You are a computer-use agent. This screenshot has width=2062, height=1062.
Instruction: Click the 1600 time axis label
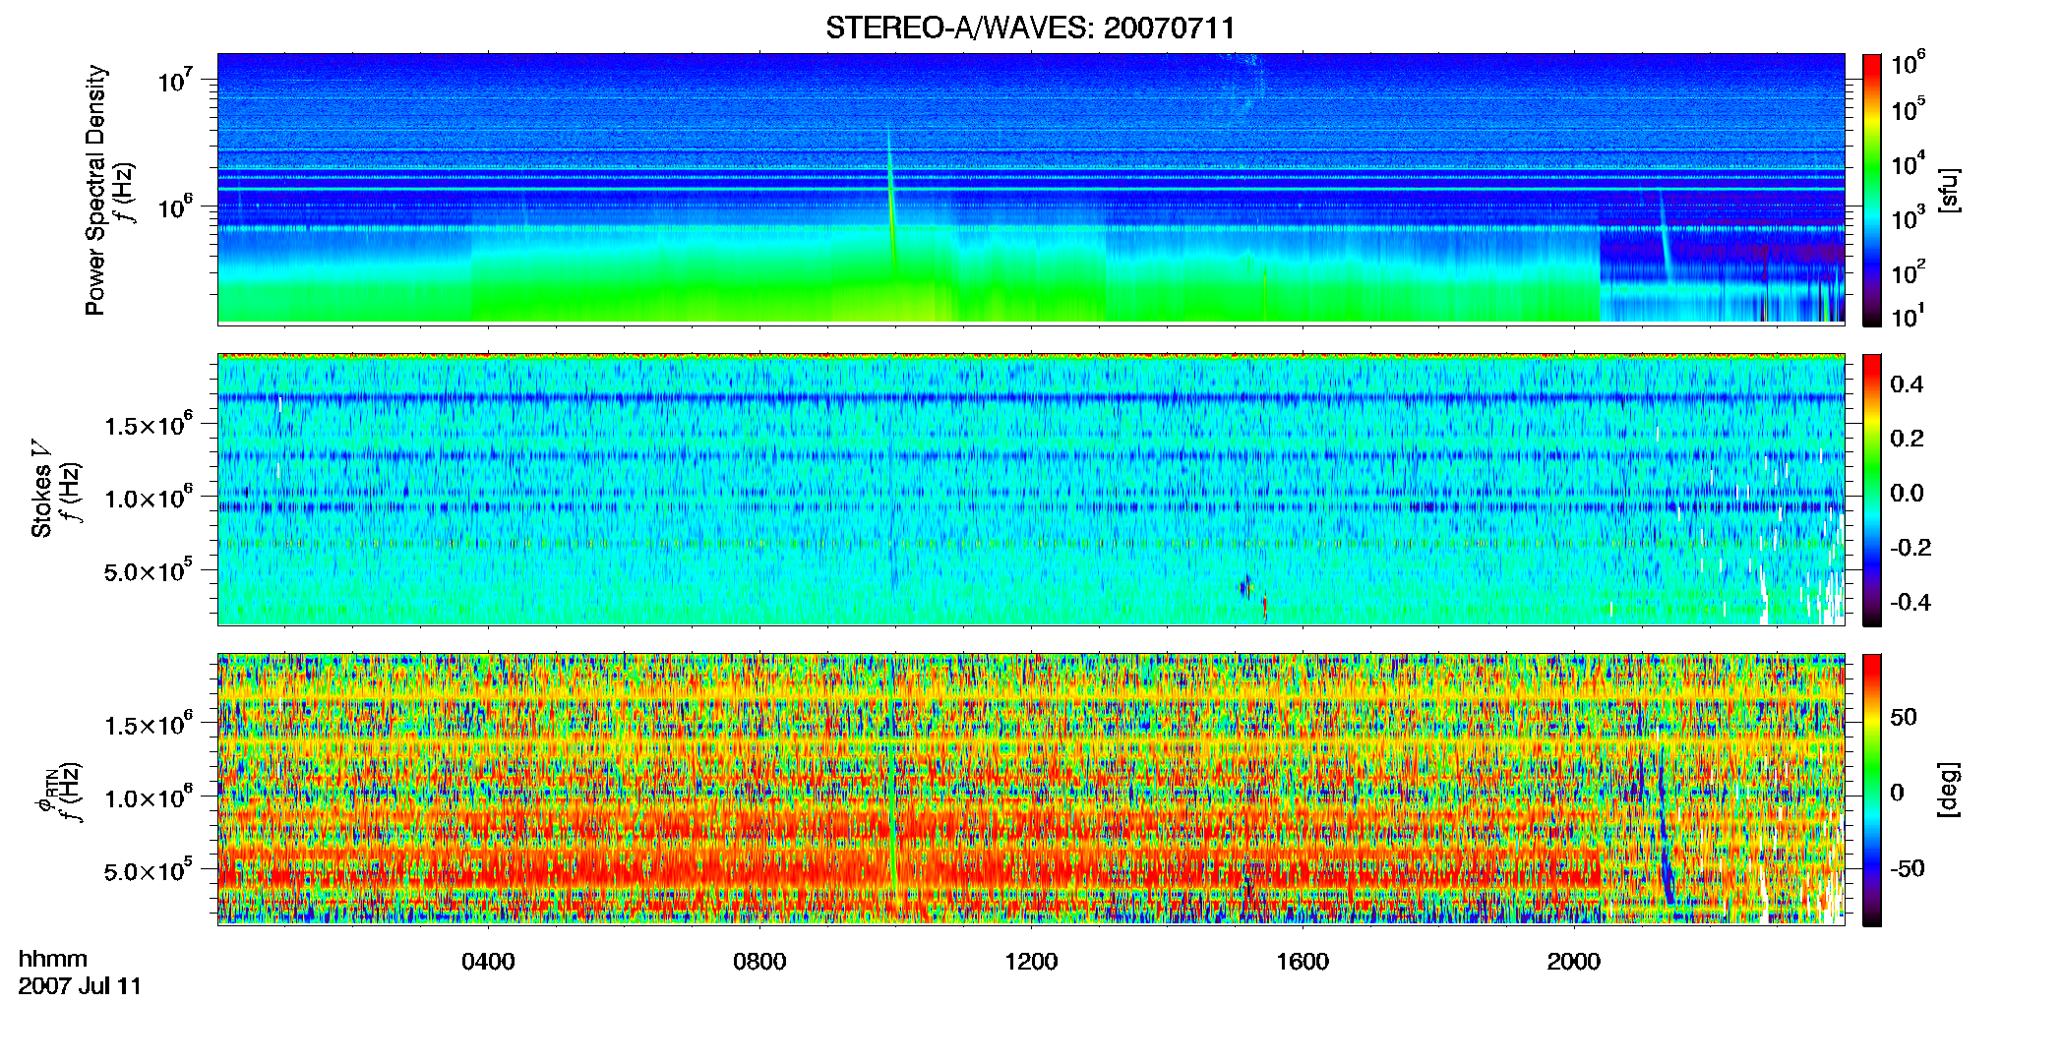point(1303,962)
